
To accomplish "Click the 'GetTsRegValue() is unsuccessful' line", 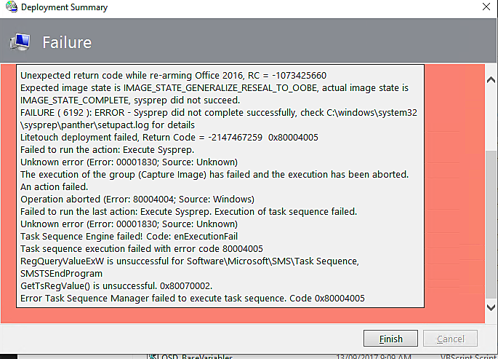I will pos(116,286).
